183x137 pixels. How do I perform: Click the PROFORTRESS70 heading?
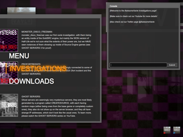(31, 64)
